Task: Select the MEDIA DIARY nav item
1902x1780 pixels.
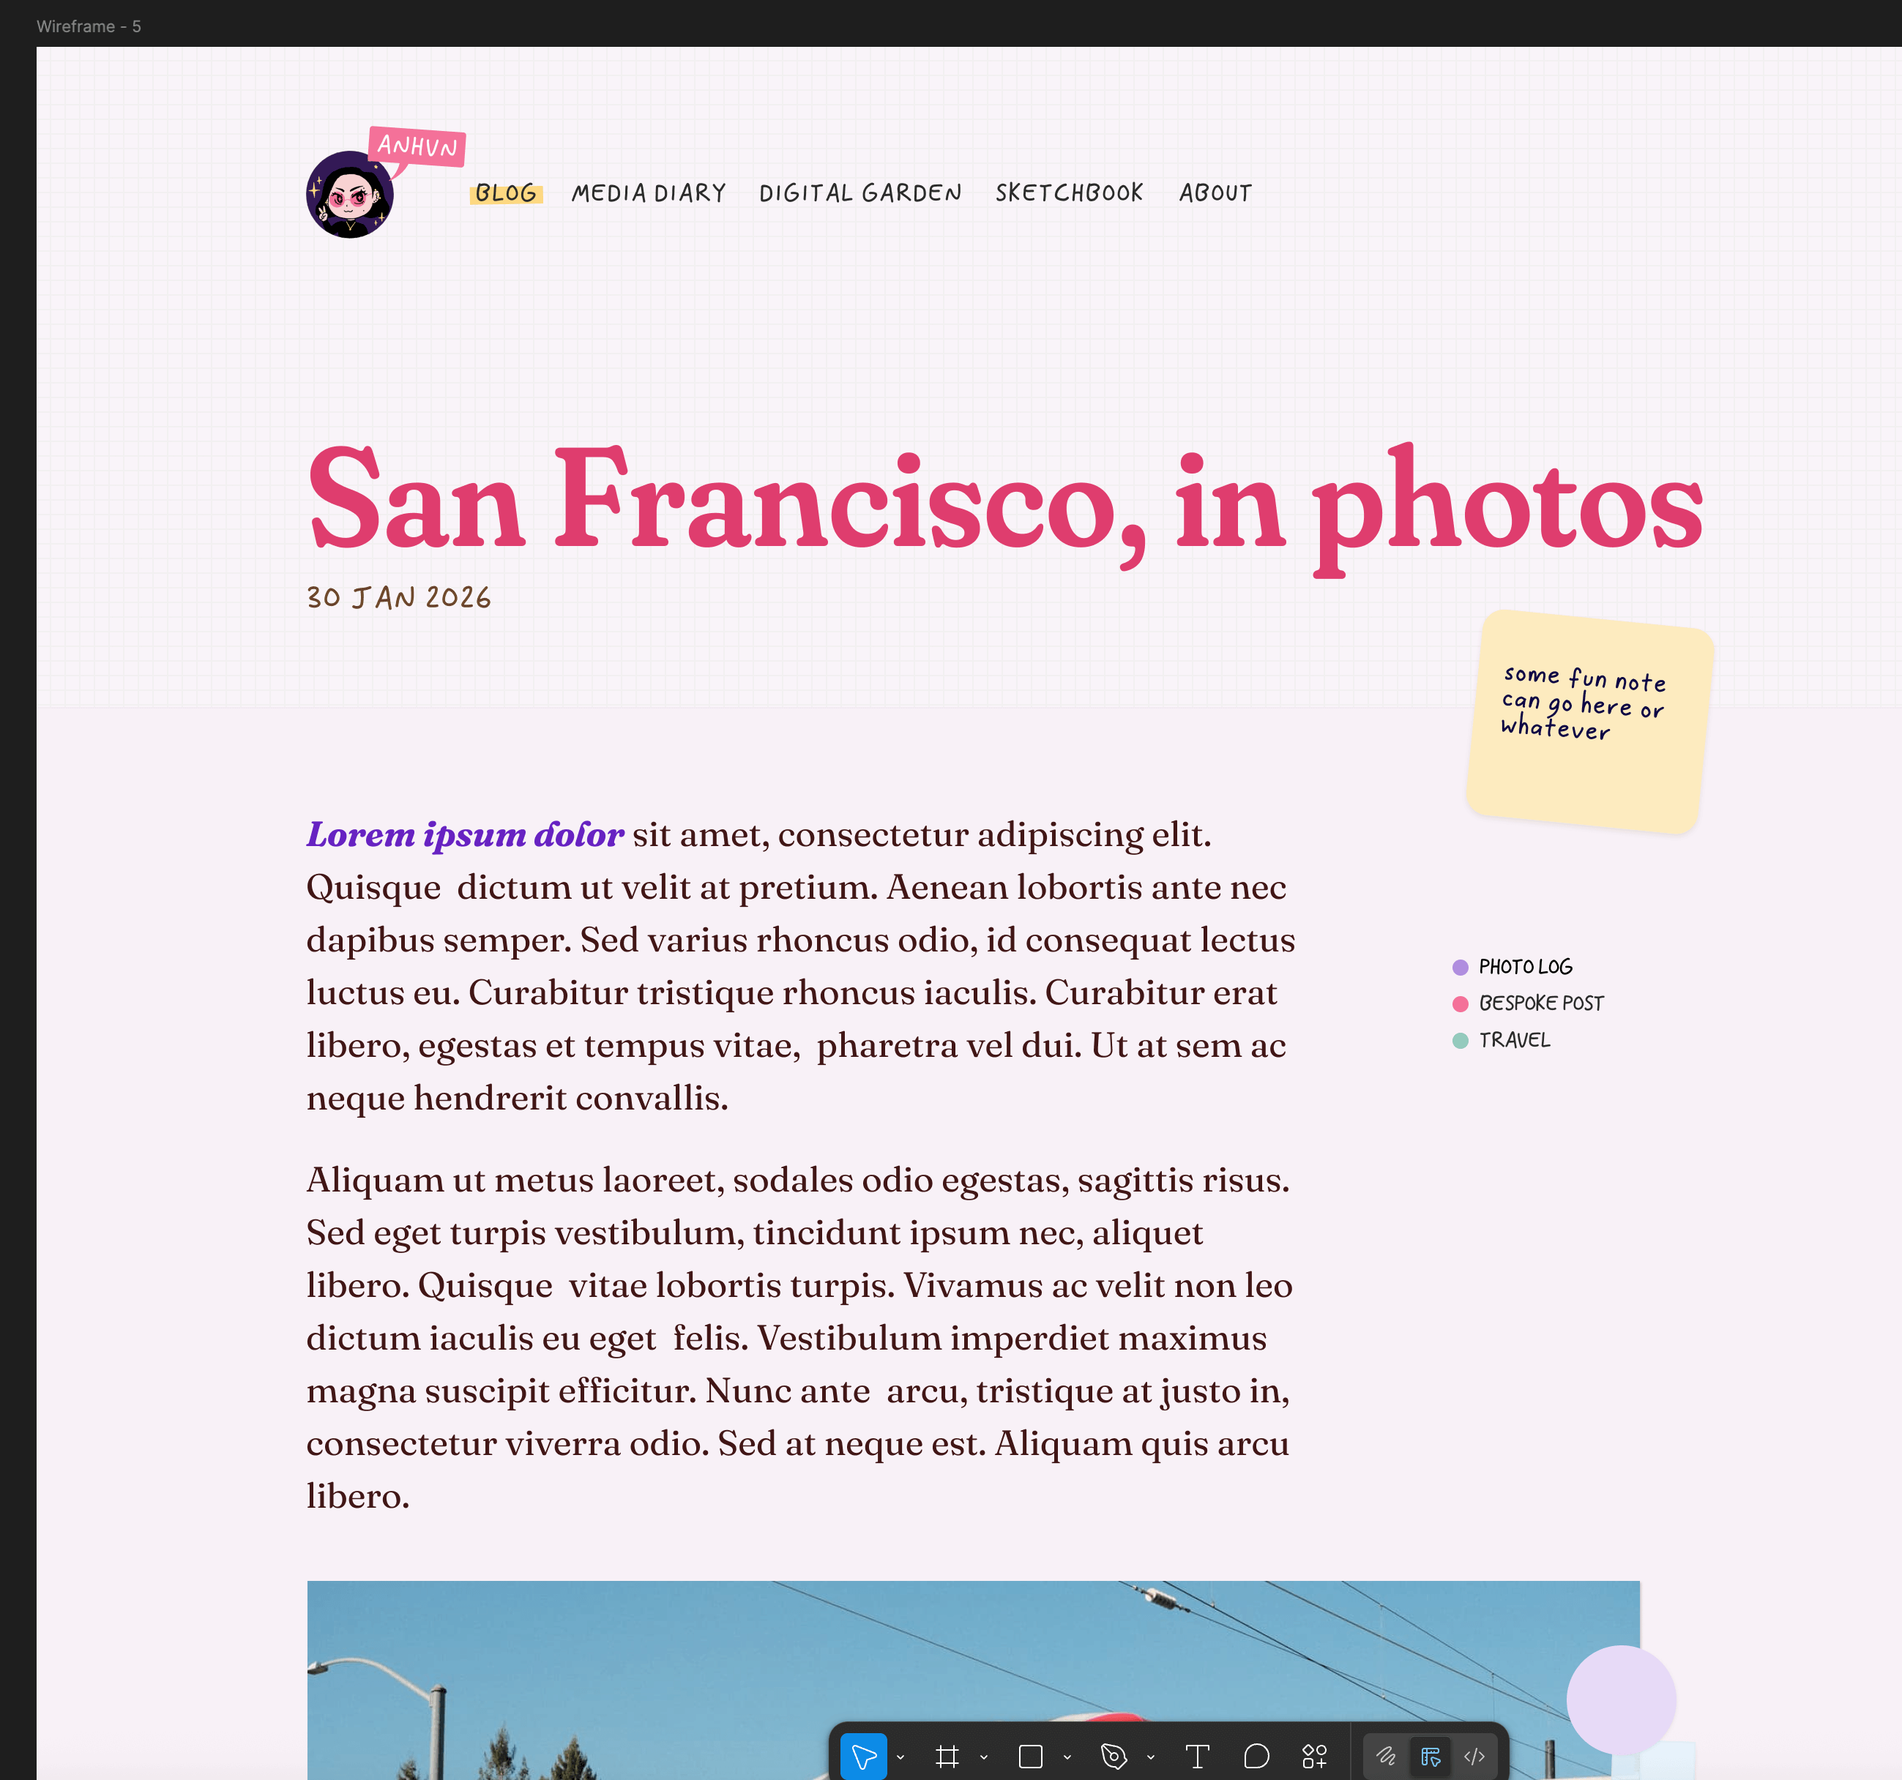Action: (649, 192)
